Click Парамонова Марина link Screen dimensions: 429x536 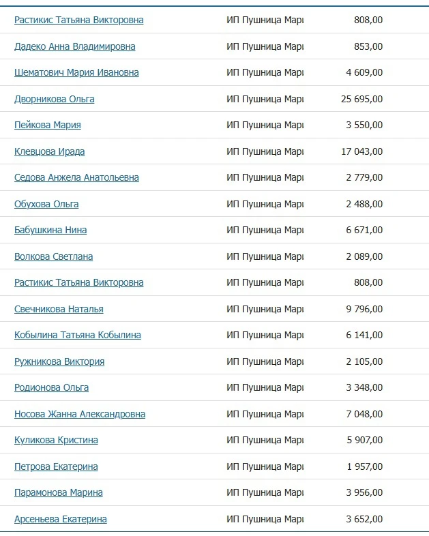pos(59,492)
